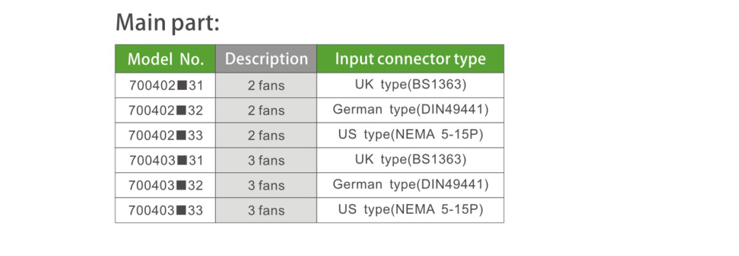
Task: Click German type(DIN49441) for model 700403■32
Action: coord(410,184)
